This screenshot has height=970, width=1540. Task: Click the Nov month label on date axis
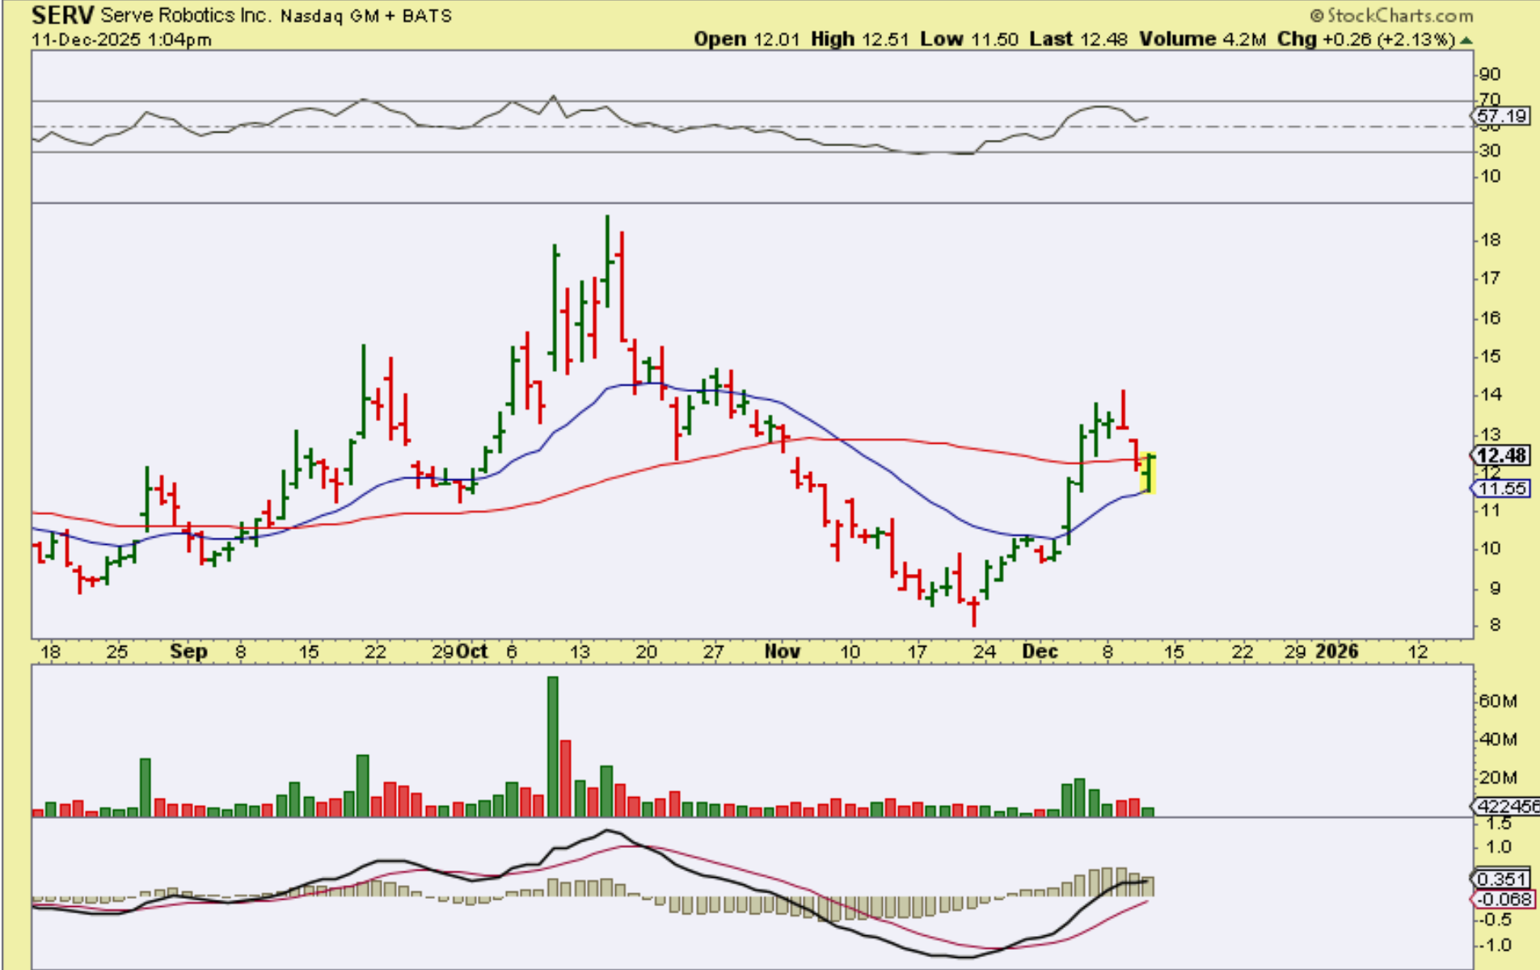783,652
